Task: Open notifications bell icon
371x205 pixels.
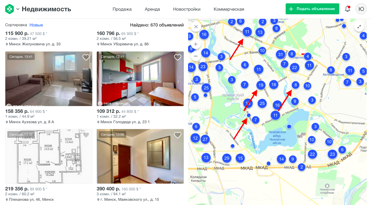Action: (348, 9)
